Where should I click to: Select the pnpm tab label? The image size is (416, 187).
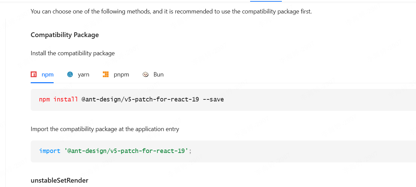click(x=121, y=74)
